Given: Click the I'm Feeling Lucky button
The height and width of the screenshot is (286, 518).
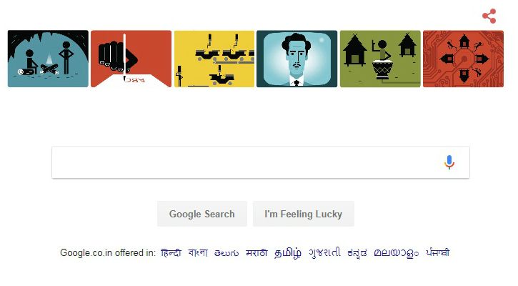Looking at the screenshot, I should [303, 214].
